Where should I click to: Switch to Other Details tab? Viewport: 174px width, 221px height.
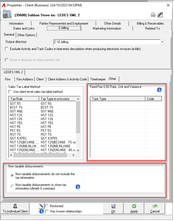pos(113,23)
